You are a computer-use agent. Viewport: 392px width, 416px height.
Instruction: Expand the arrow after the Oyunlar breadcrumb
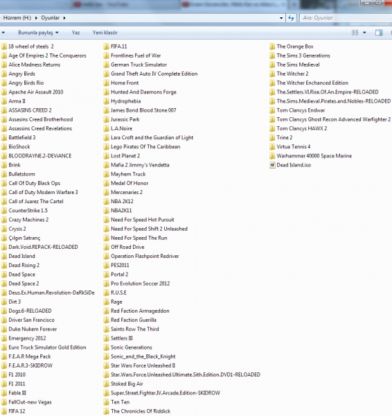[64, 18]
